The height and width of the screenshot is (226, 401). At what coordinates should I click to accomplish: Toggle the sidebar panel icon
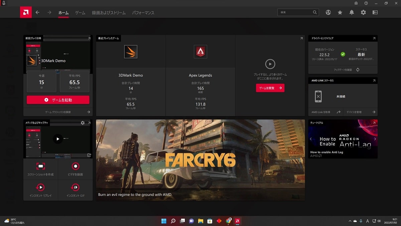coord(375,12)
